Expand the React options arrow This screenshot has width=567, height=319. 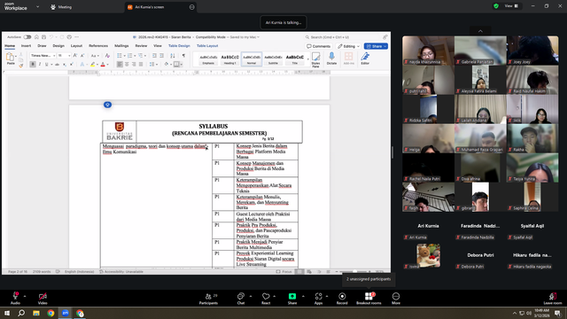tap(274, 296)
